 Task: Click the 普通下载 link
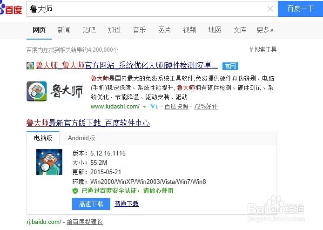tap(127, 204)
